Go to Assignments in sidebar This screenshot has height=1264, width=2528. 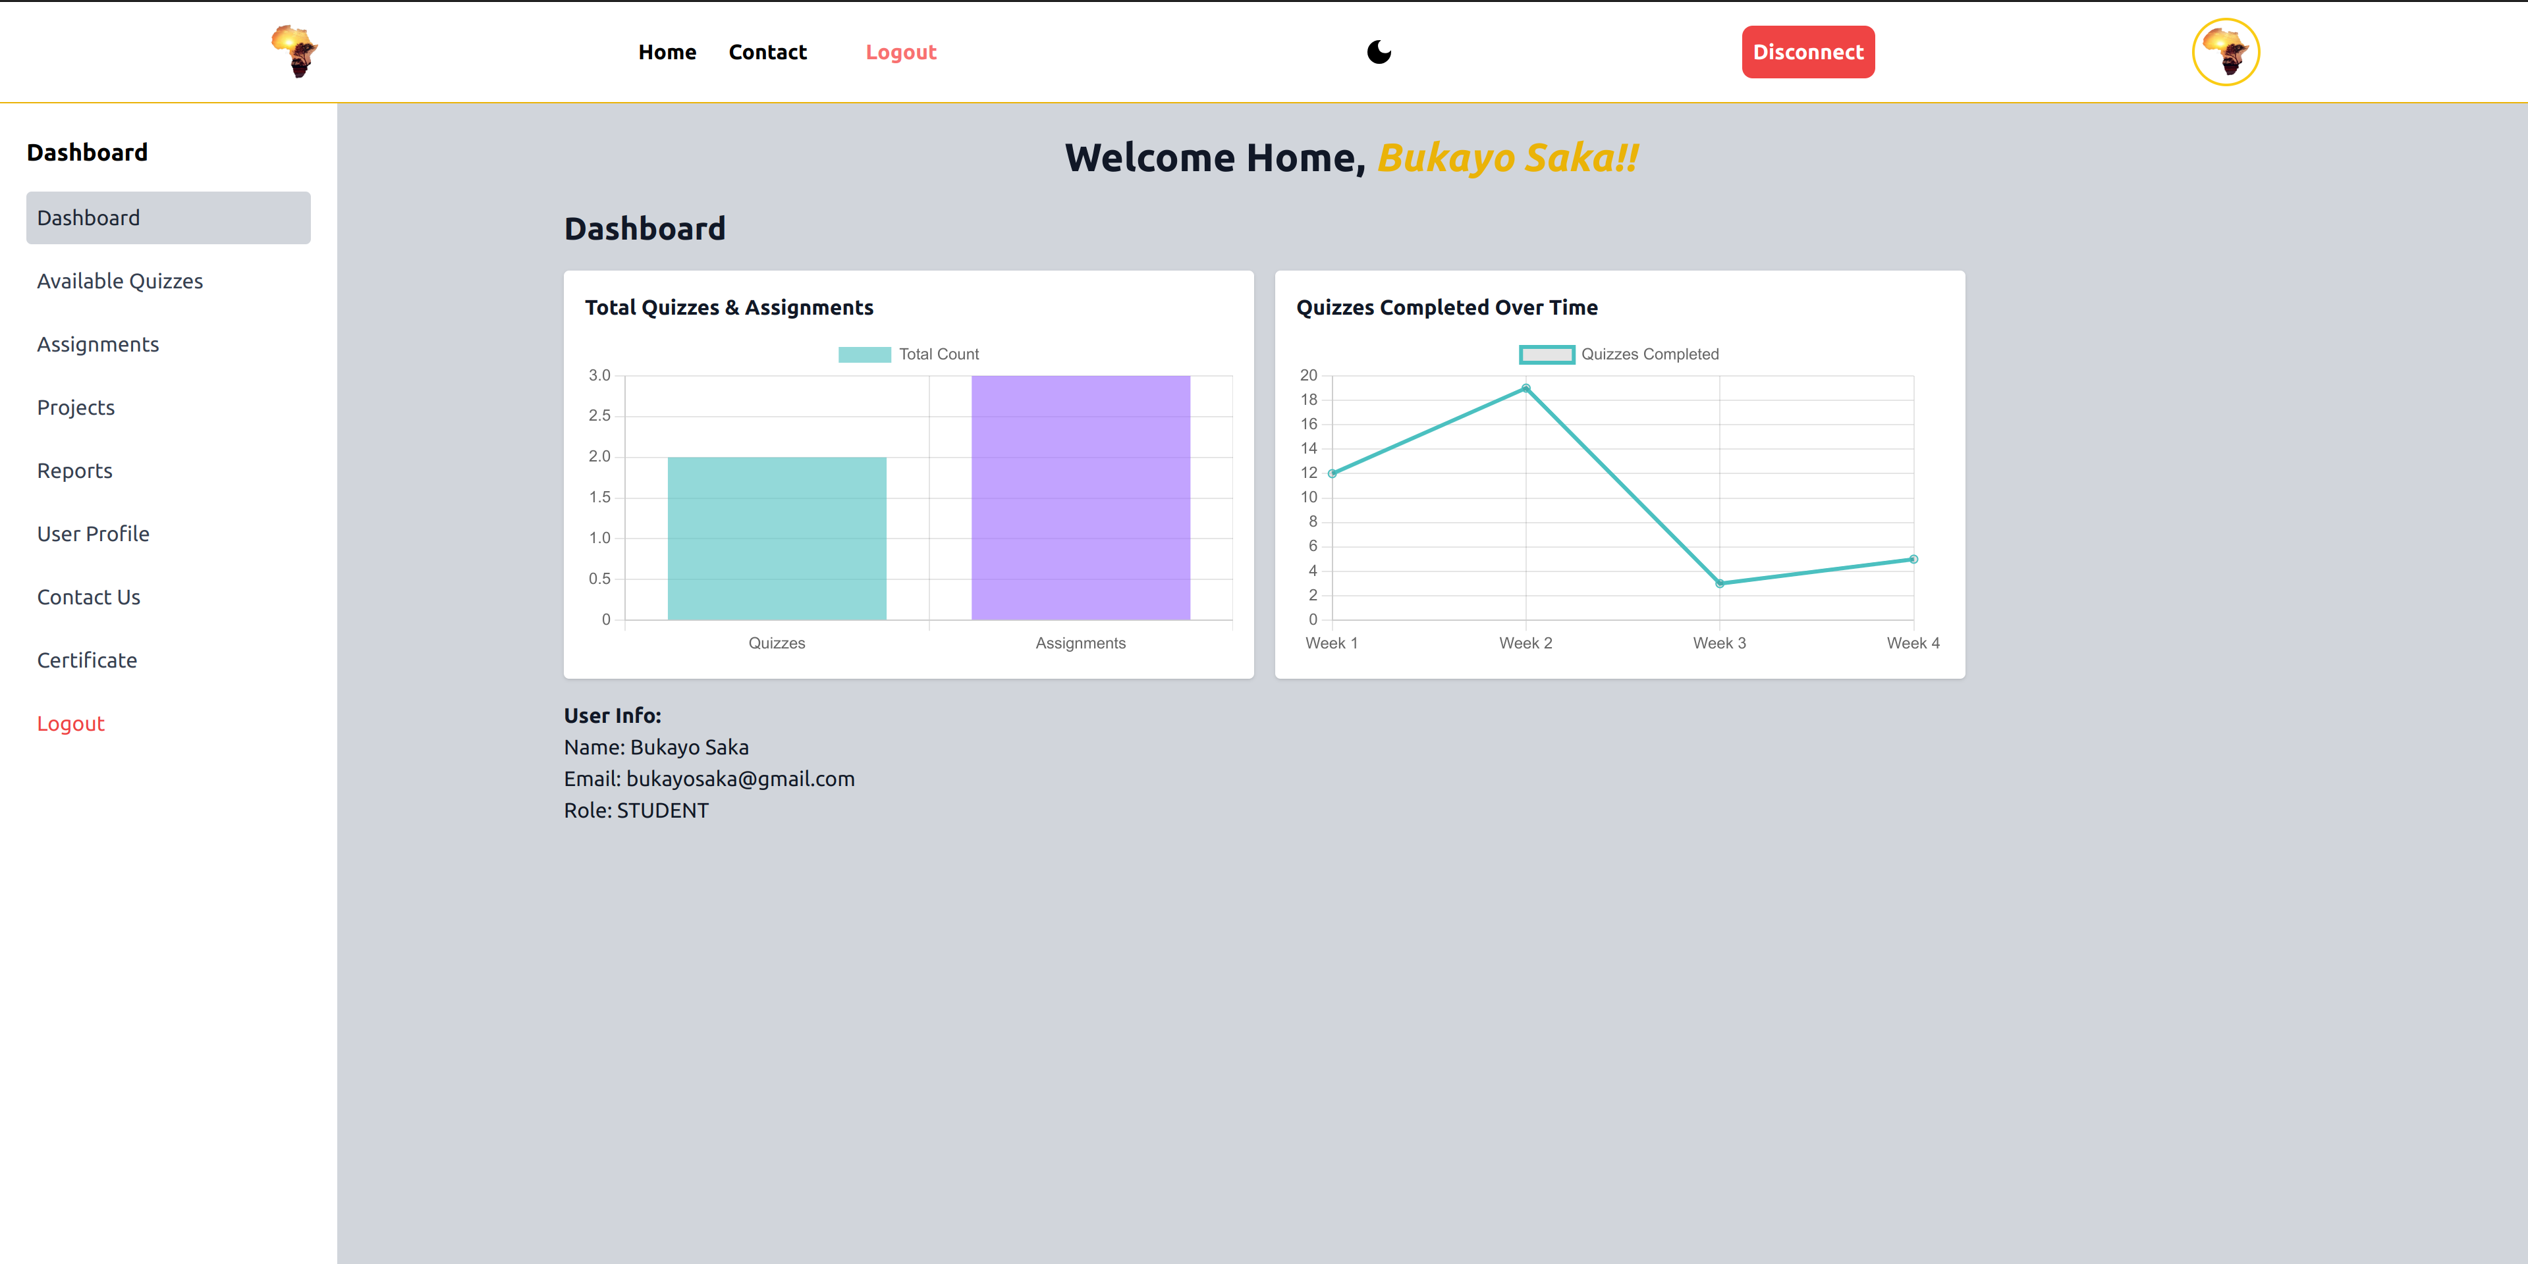coord(97,344)
